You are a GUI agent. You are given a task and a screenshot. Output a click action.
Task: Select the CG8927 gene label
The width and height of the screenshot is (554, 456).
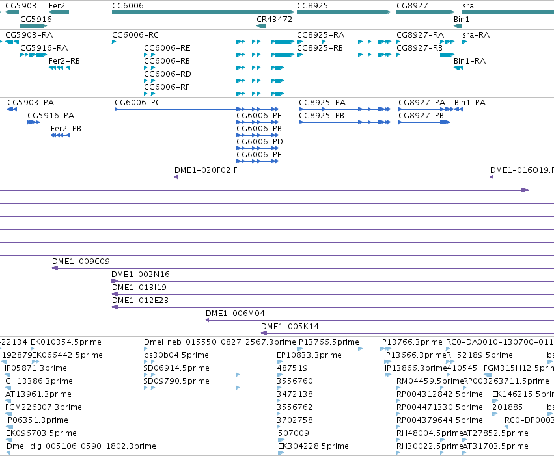point(412,6)
